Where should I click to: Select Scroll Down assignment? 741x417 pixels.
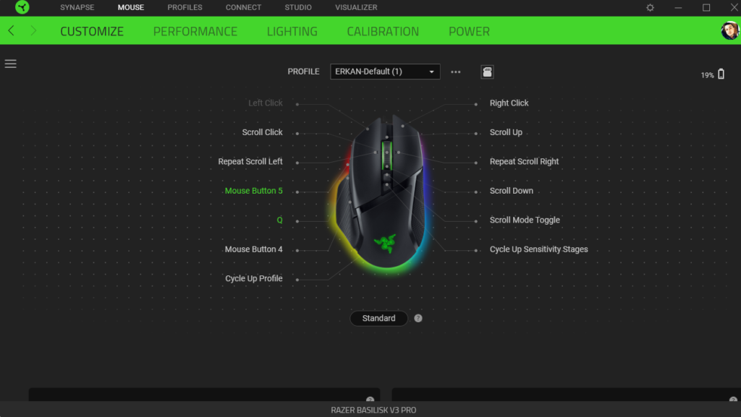[x=512, y=191]
